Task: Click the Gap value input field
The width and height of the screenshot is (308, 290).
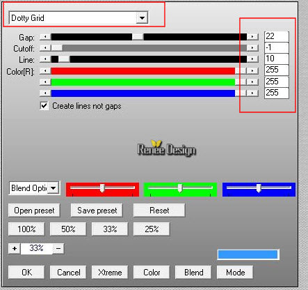Action: (x=277, y=36)
